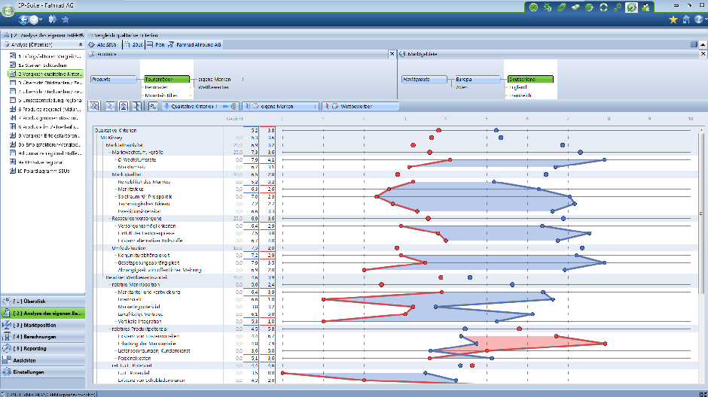Select the Plan filter item
Screen dimensions: 708x397
tap(156, 44)
